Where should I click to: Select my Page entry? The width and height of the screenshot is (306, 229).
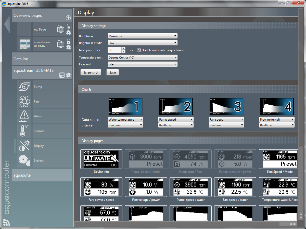coord(40,30)
